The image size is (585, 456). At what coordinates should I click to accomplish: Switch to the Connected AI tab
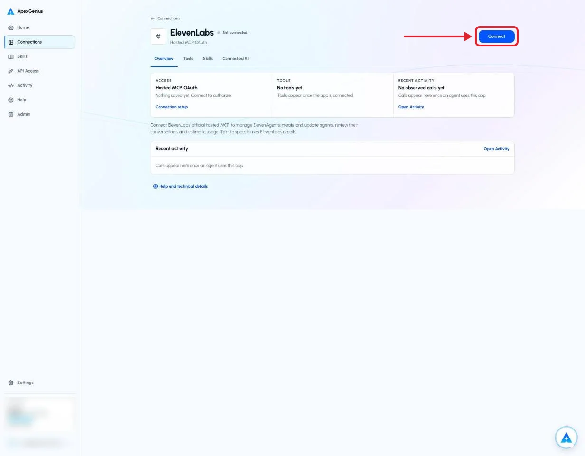click(x=236, y=59)
